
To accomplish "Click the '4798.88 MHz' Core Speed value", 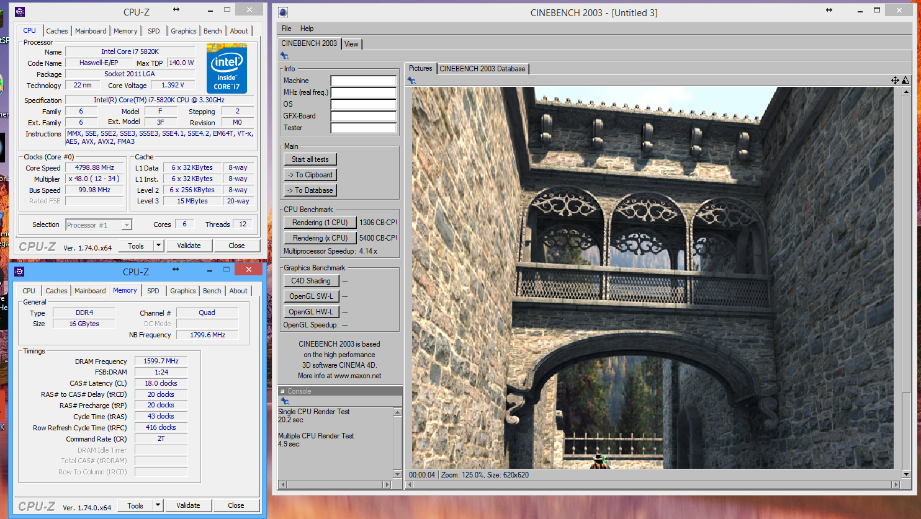I will pyautogui.click(x=95, y=167).
